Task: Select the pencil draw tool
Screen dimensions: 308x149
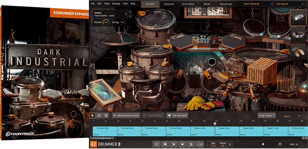Action: point(99,115)
